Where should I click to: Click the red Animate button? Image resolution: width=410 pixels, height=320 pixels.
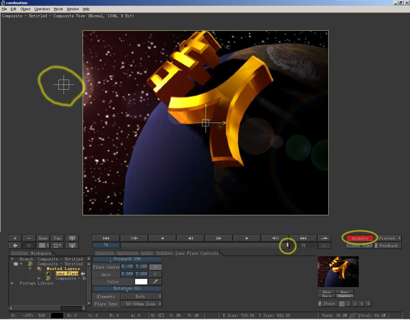point(360,238)
